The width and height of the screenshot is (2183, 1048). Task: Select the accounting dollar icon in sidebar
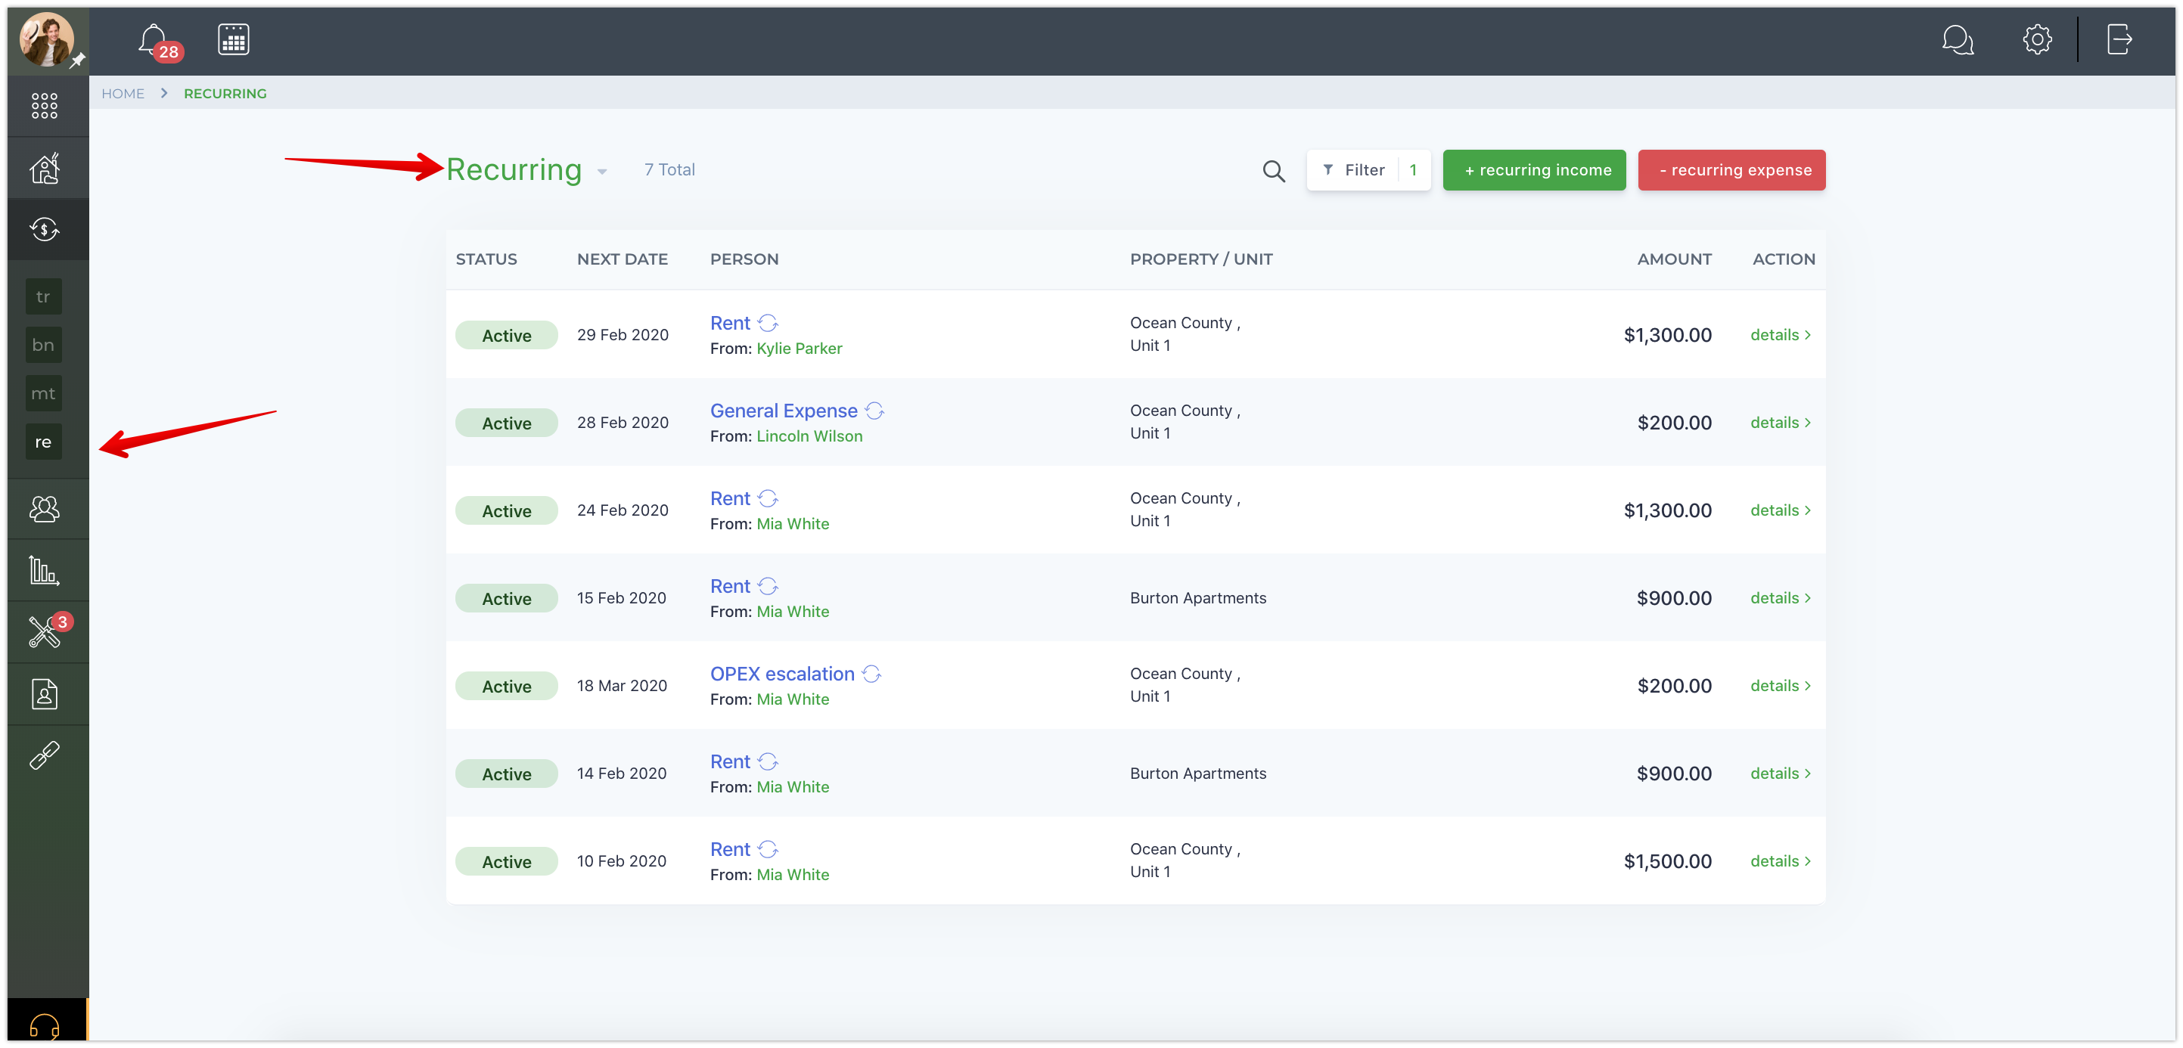pos(44,229)
